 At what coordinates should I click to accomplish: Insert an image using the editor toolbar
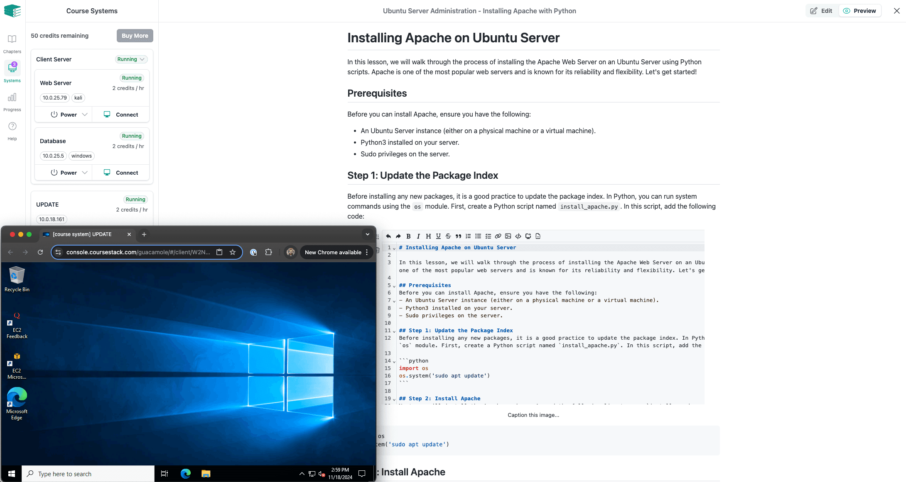(x=508, y=236)
